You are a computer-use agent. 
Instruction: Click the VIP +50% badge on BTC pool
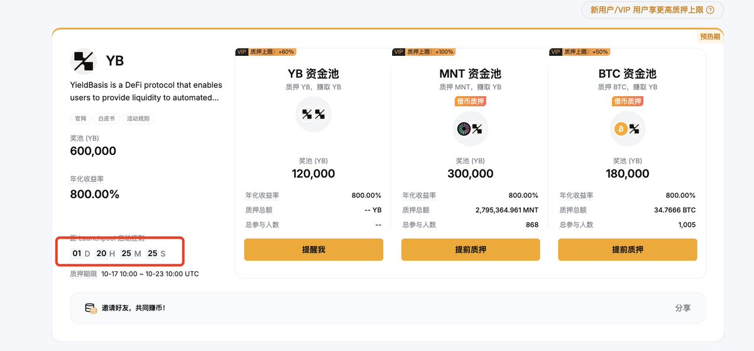579,52
